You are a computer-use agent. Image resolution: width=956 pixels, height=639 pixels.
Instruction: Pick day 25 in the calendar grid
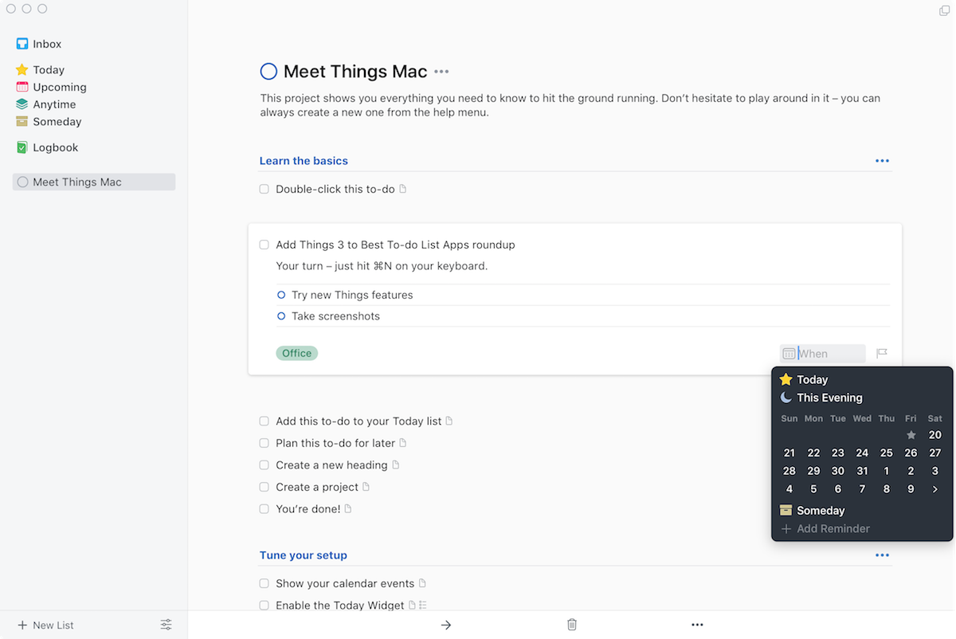[886, 453]
